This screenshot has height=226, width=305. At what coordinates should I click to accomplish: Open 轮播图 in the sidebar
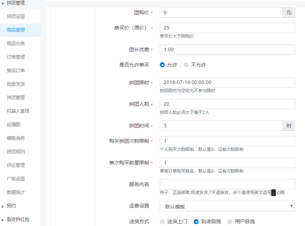[x=14, y=125]
